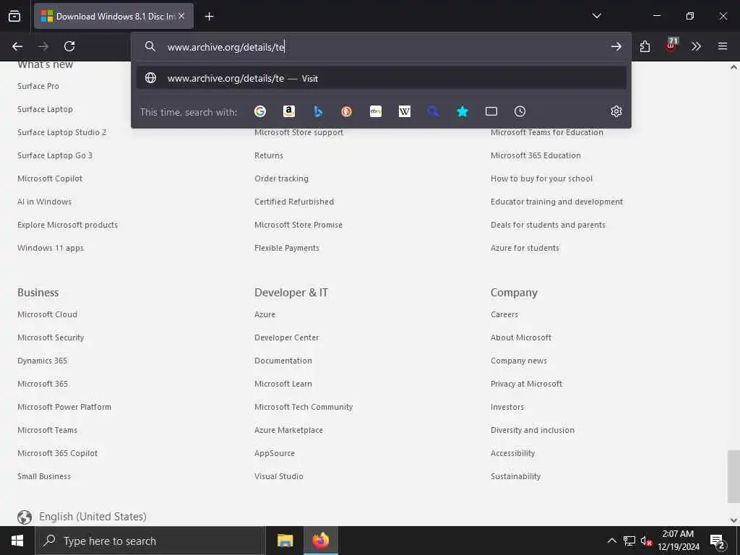
Task: Search this time with Wikipedia
Action: pos(405,111)
